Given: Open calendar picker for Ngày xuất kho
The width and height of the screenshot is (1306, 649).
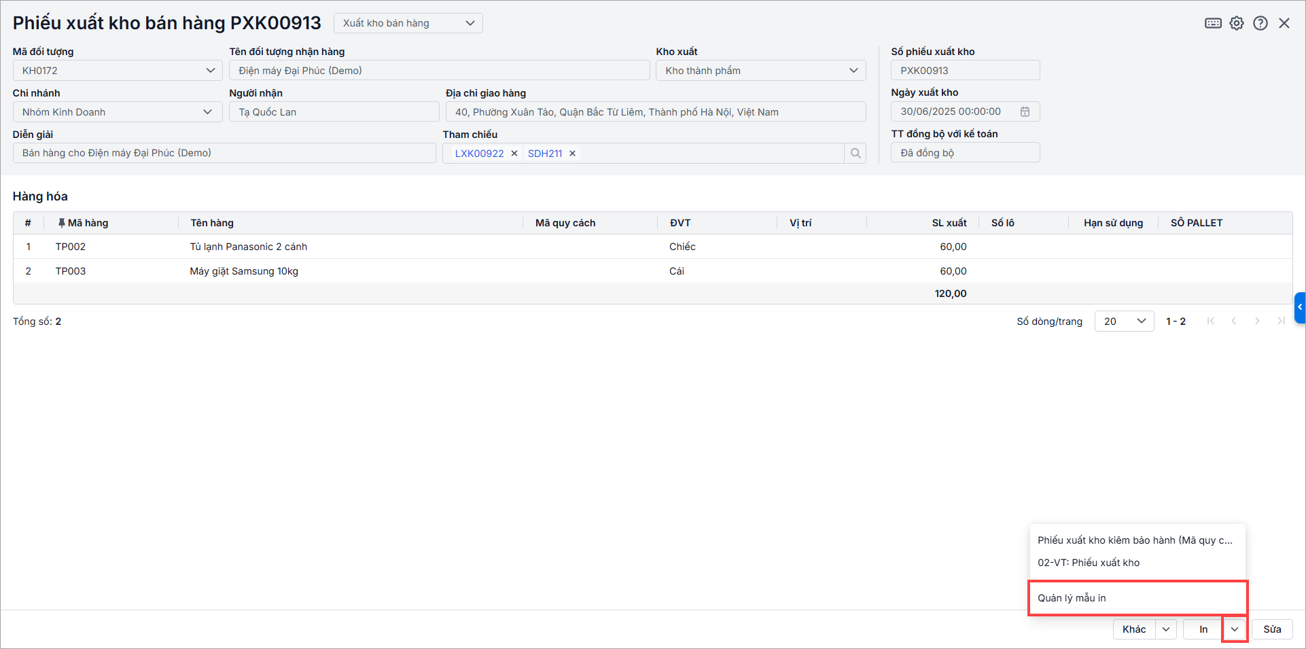Looking at the screenshot, I should [x=1025, y=111].
